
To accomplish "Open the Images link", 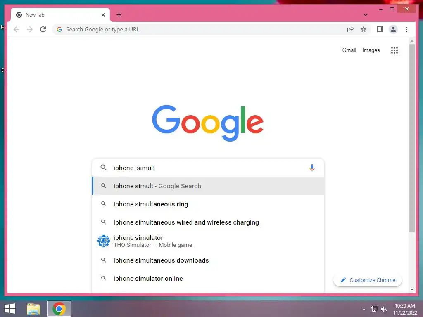I will coord(371,50).
